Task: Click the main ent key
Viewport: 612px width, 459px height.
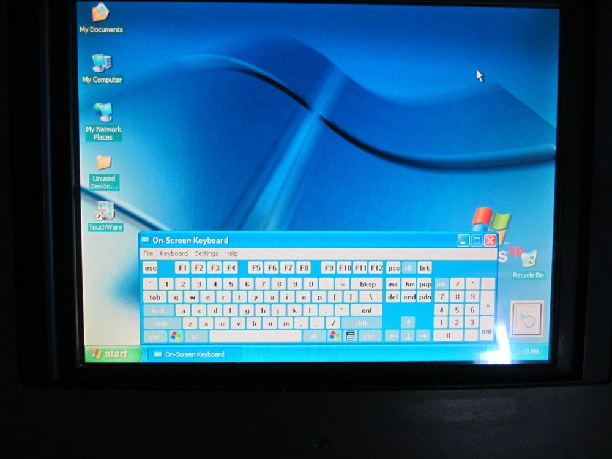Action: (366, 310)
